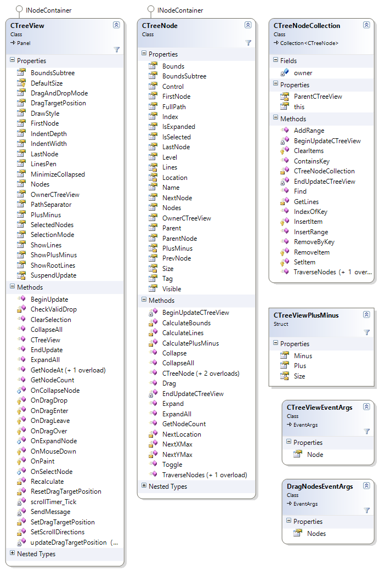Collapse Properties section in CTreeViewPlusMinus

(x=275, y=343)
